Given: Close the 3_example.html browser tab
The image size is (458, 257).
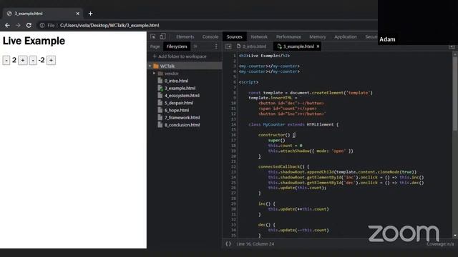Looking at the screenshot, I should (x=77, y=14).
